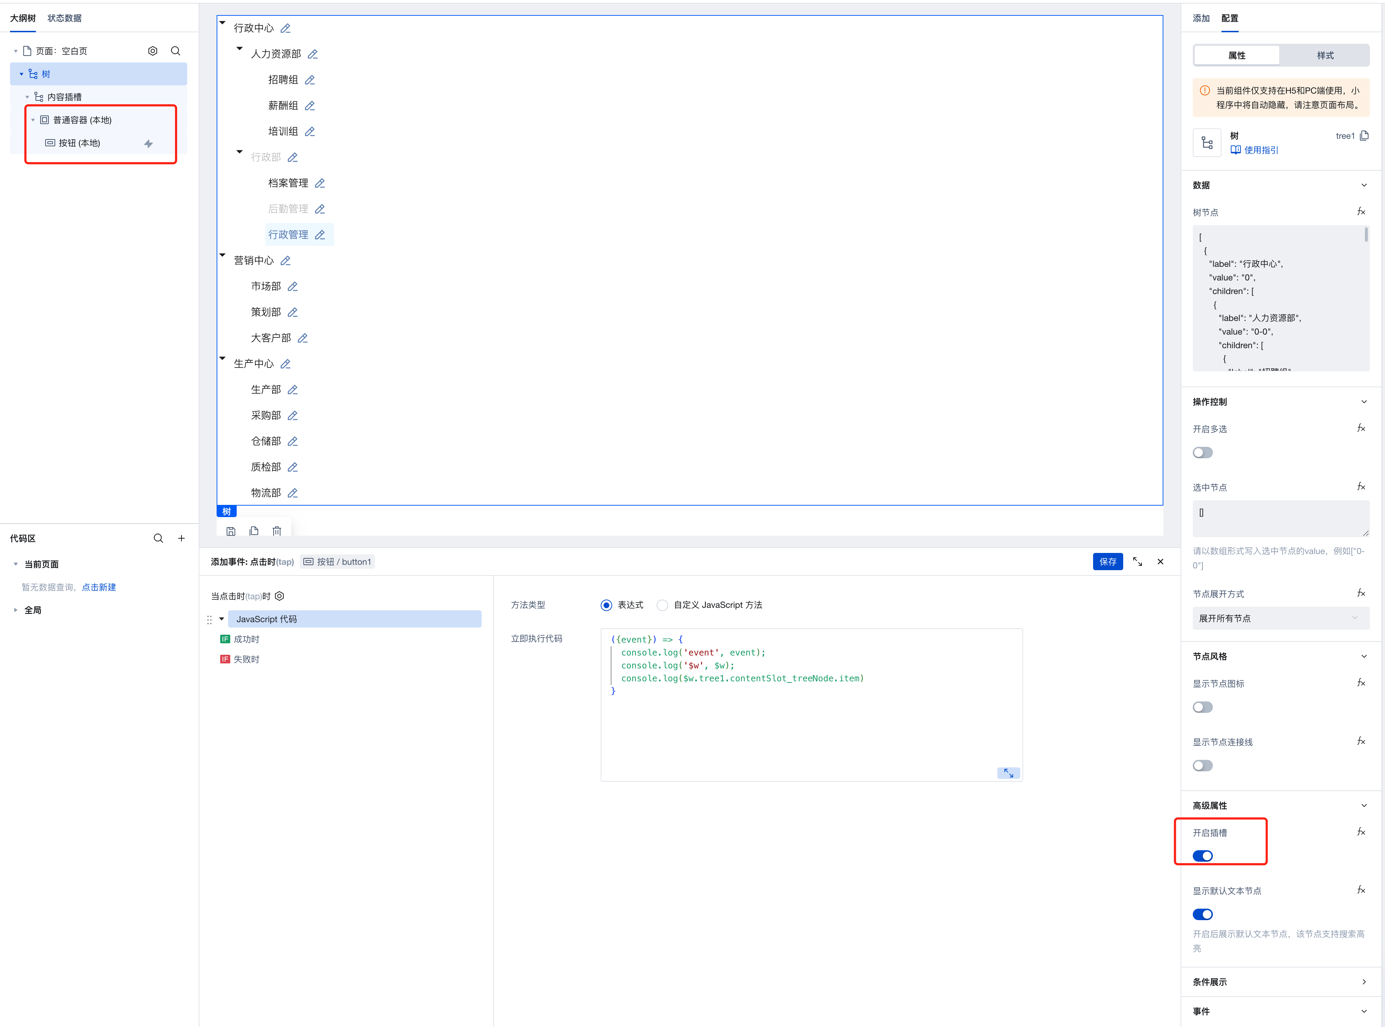The image size is (1385, 1027).
Task: Click the edit pencil next to 档案管理
Action: tap(320, 183)
